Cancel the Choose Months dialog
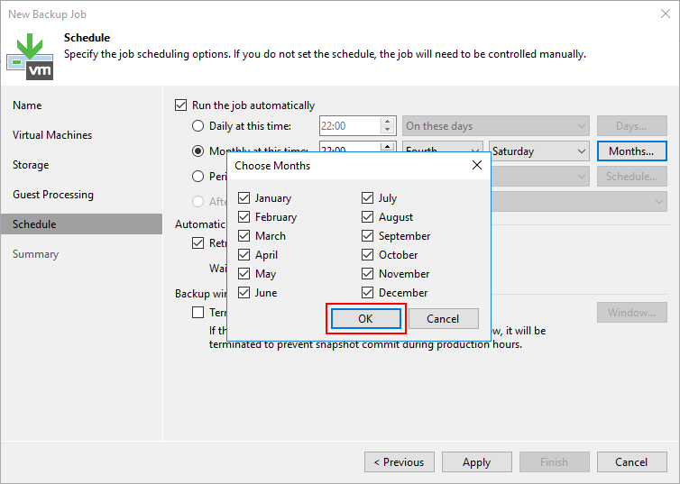 coord(443,318)
